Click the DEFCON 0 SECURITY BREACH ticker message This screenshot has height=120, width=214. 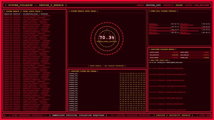[x=173, y=115]
